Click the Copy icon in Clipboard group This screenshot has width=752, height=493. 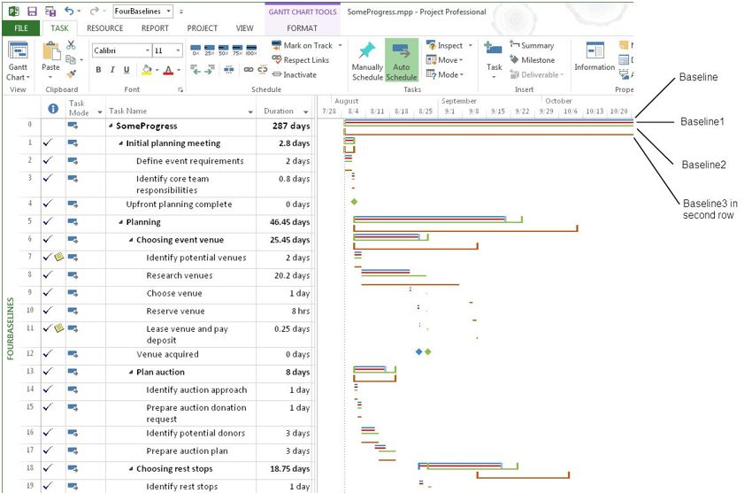click(71, 59)
